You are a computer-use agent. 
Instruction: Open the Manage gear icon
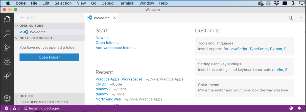pyautogui.click(x=7, y=98)
